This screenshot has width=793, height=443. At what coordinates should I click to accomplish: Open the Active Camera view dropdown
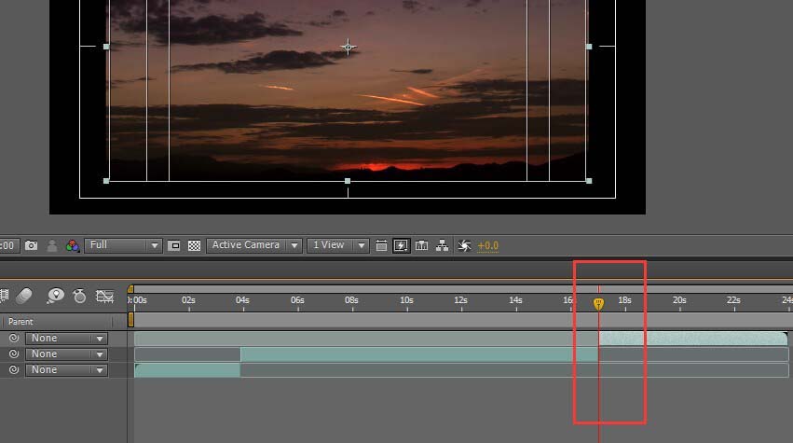[x=254, y=245]
